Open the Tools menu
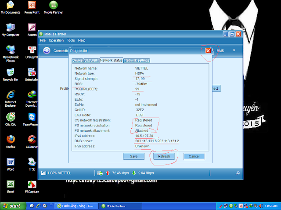This screenshot has height=210, width=281. (x=71, y=40)
